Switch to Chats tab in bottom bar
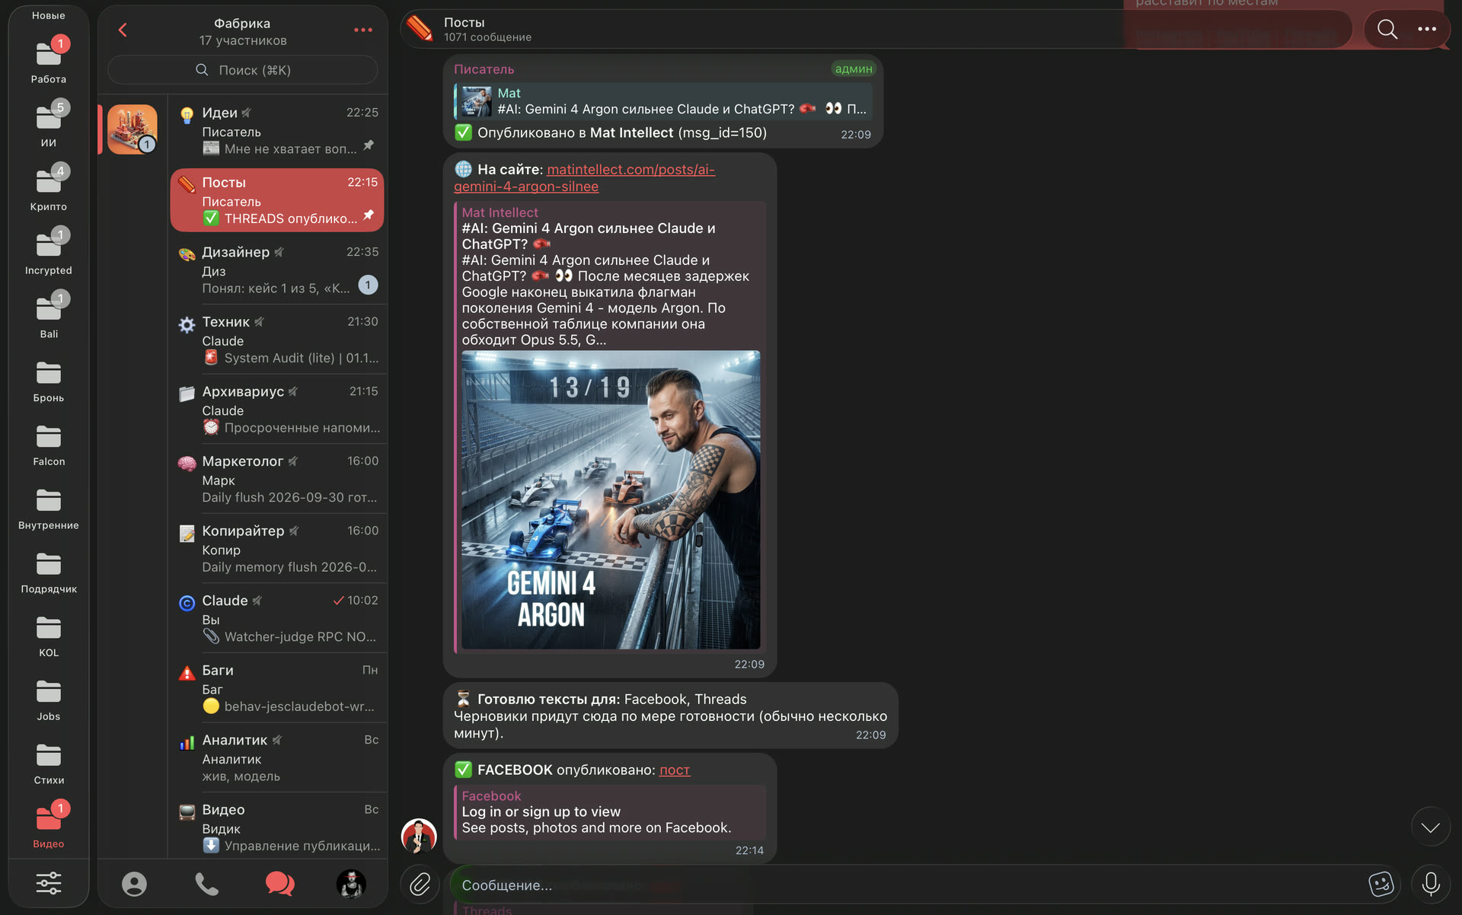1462x915 pixels. 279,884
